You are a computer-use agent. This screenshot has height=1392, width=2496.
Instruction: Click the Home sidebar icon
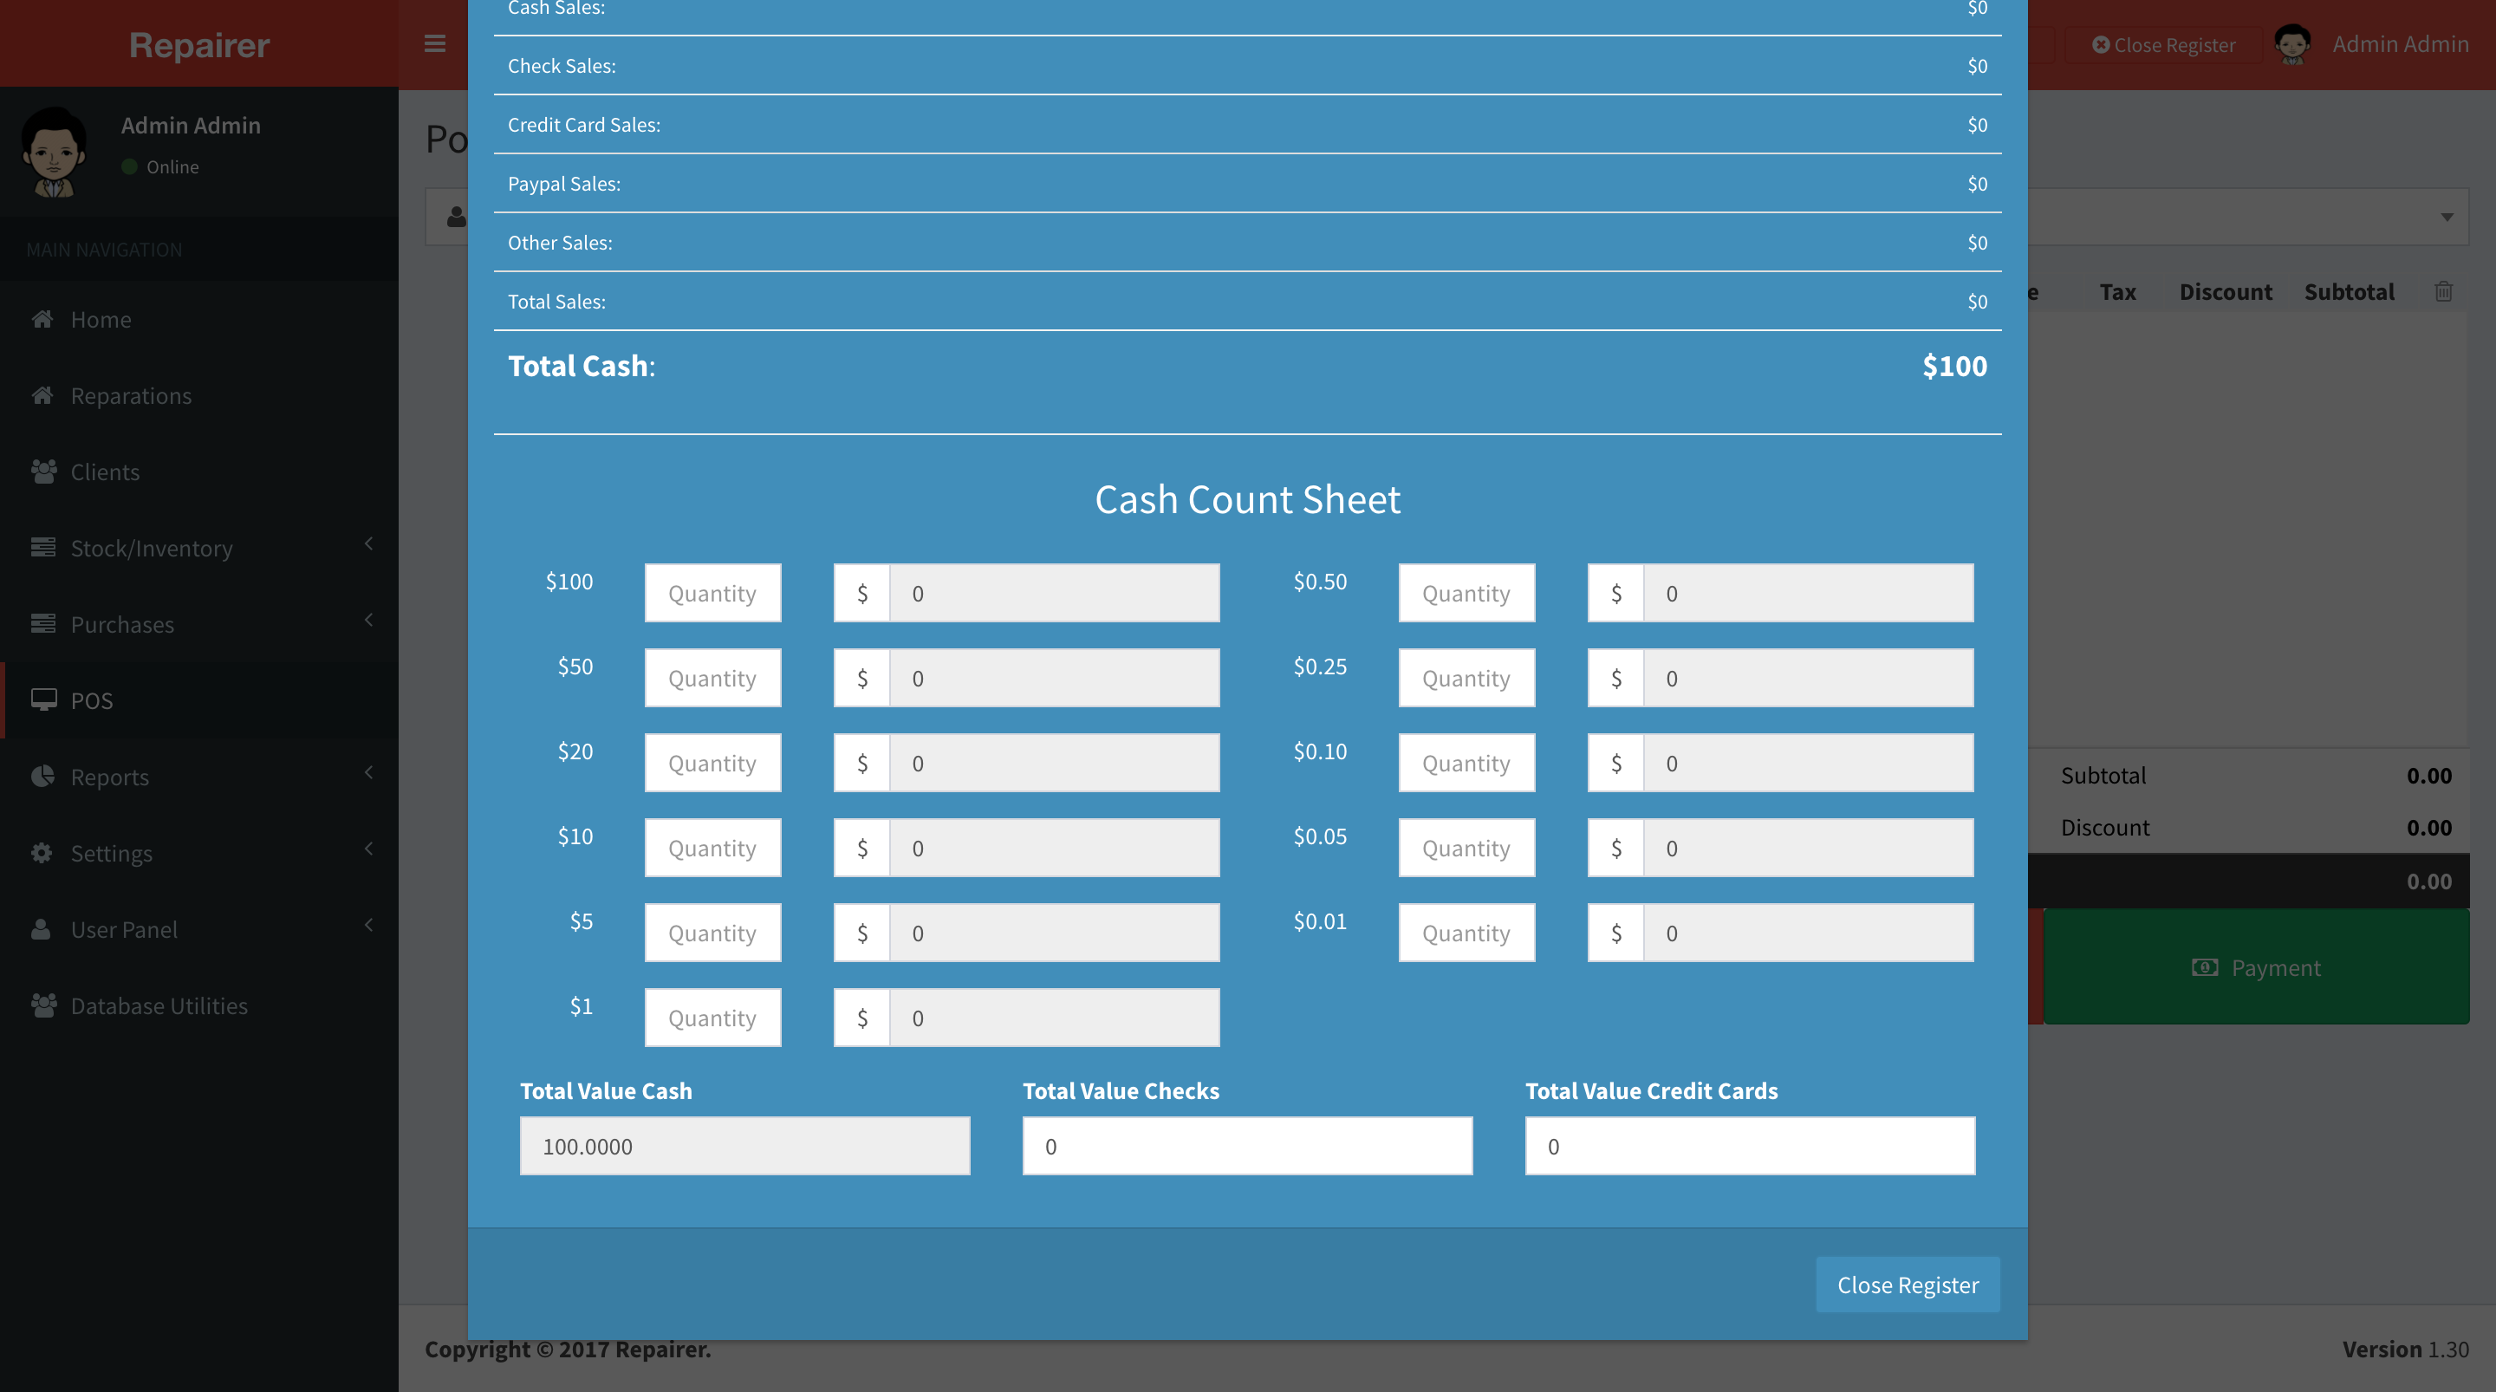coord(42,319)
